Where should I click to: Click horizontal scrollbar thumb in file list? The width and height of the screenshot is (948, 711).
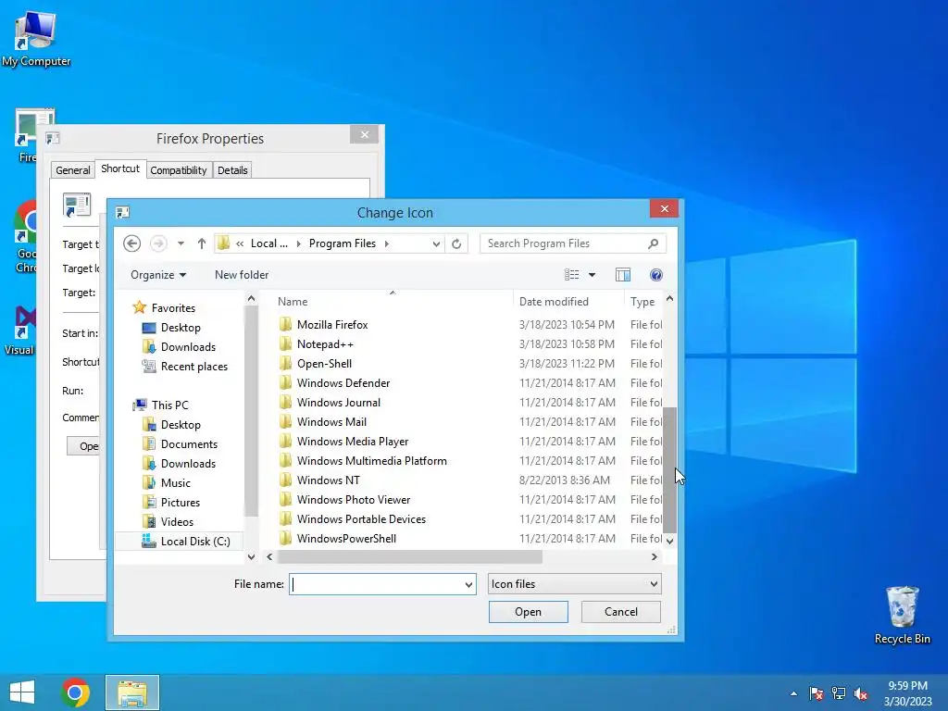[x=409, y=556]
